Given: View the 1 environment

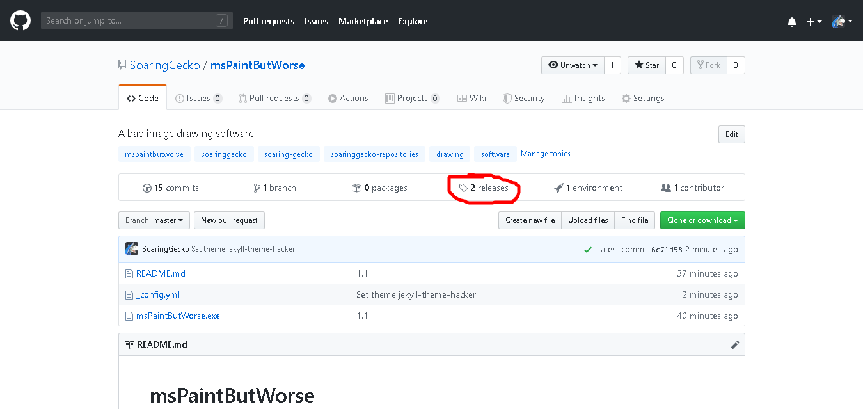Looking at the screenshot, I should point(588,188).
